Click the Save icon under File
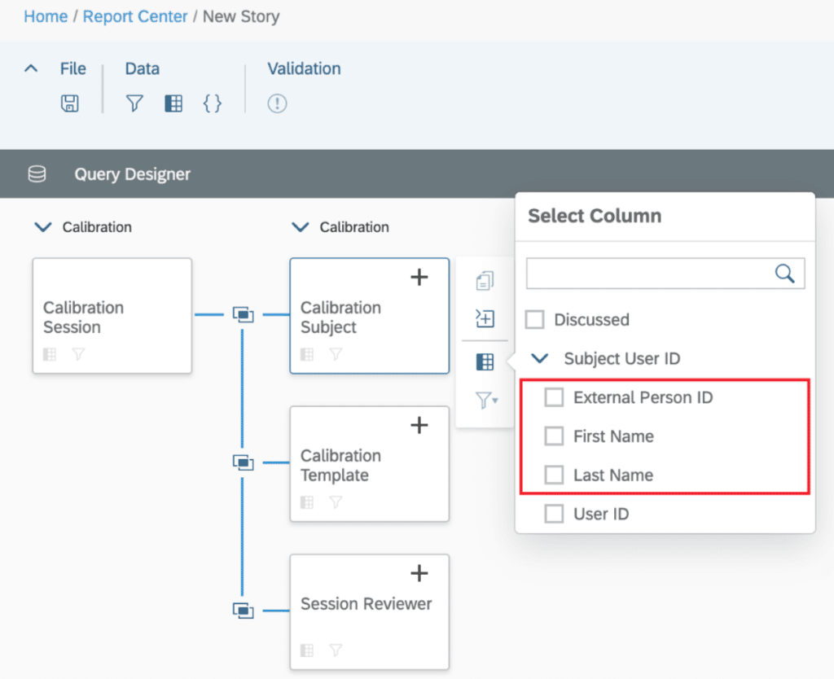Screen dimensions: 834x679 coord(70,103)
